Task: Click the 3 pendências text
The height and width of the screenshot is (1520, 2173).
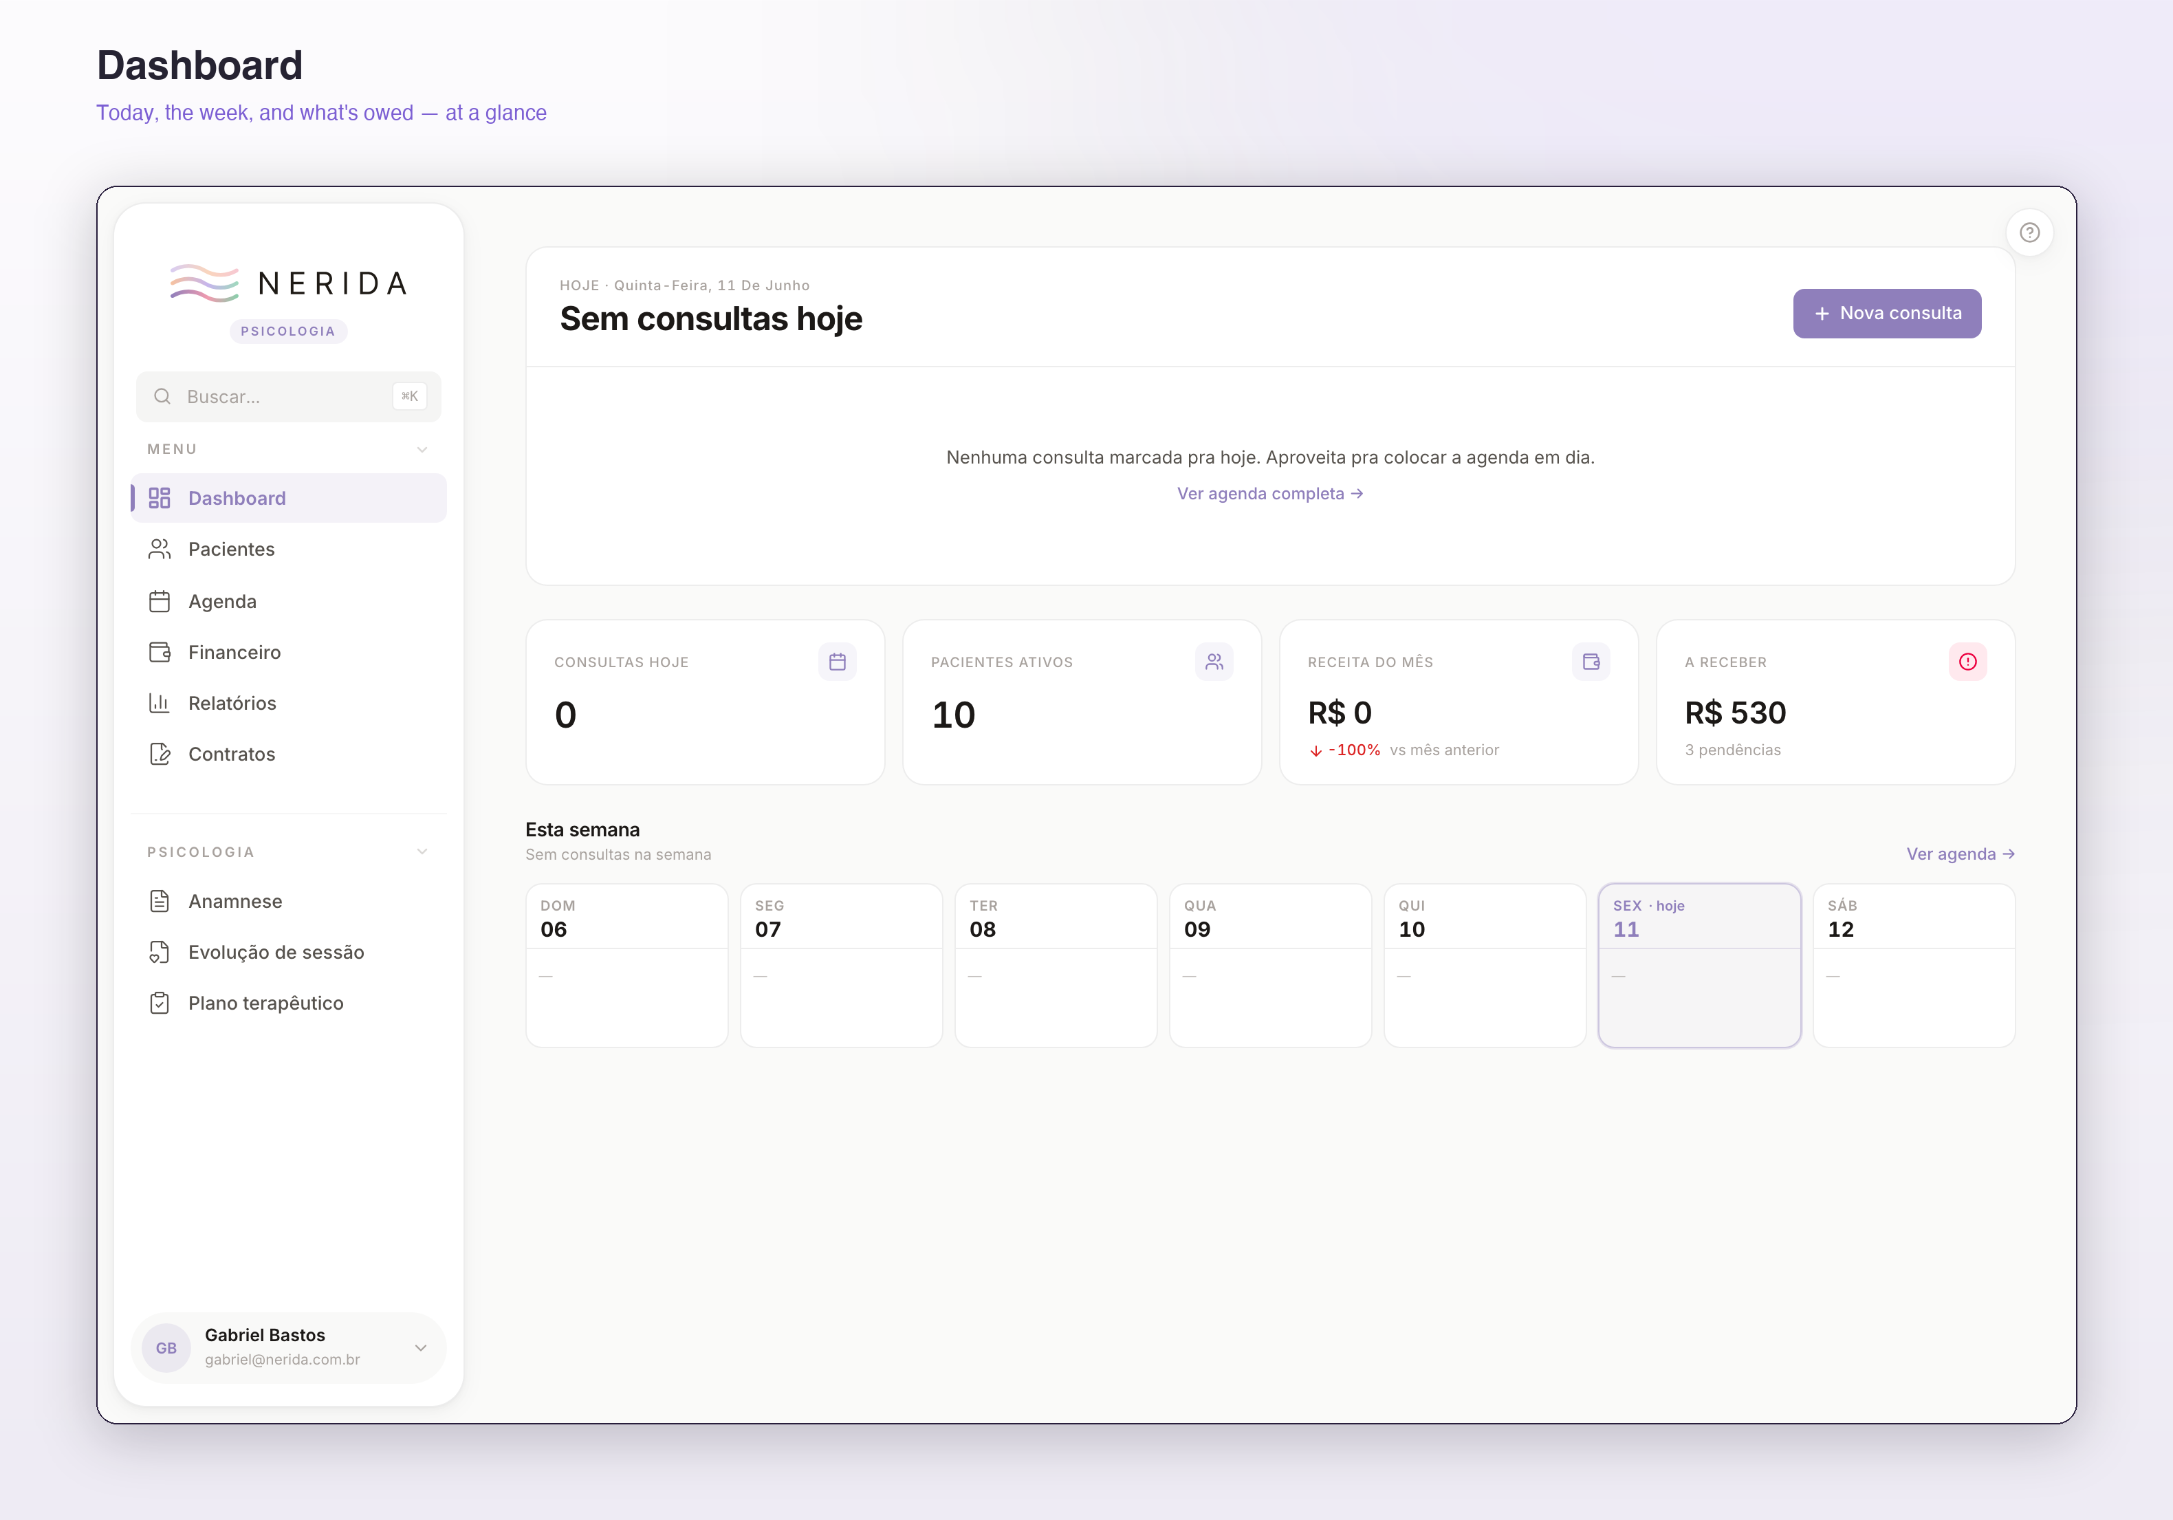Action: (x=1732, y=750)
